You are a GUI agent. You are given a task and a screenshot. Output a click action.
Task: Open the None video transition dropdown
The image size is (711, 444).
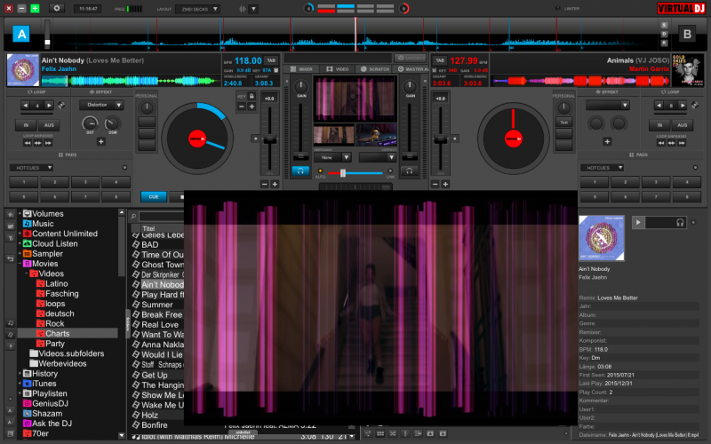click(332, 157)
